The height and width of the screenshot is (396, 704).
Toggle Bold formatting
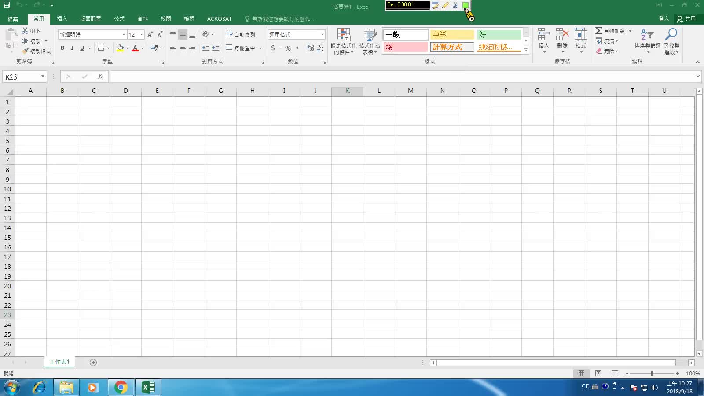click(x=62, y=48)
